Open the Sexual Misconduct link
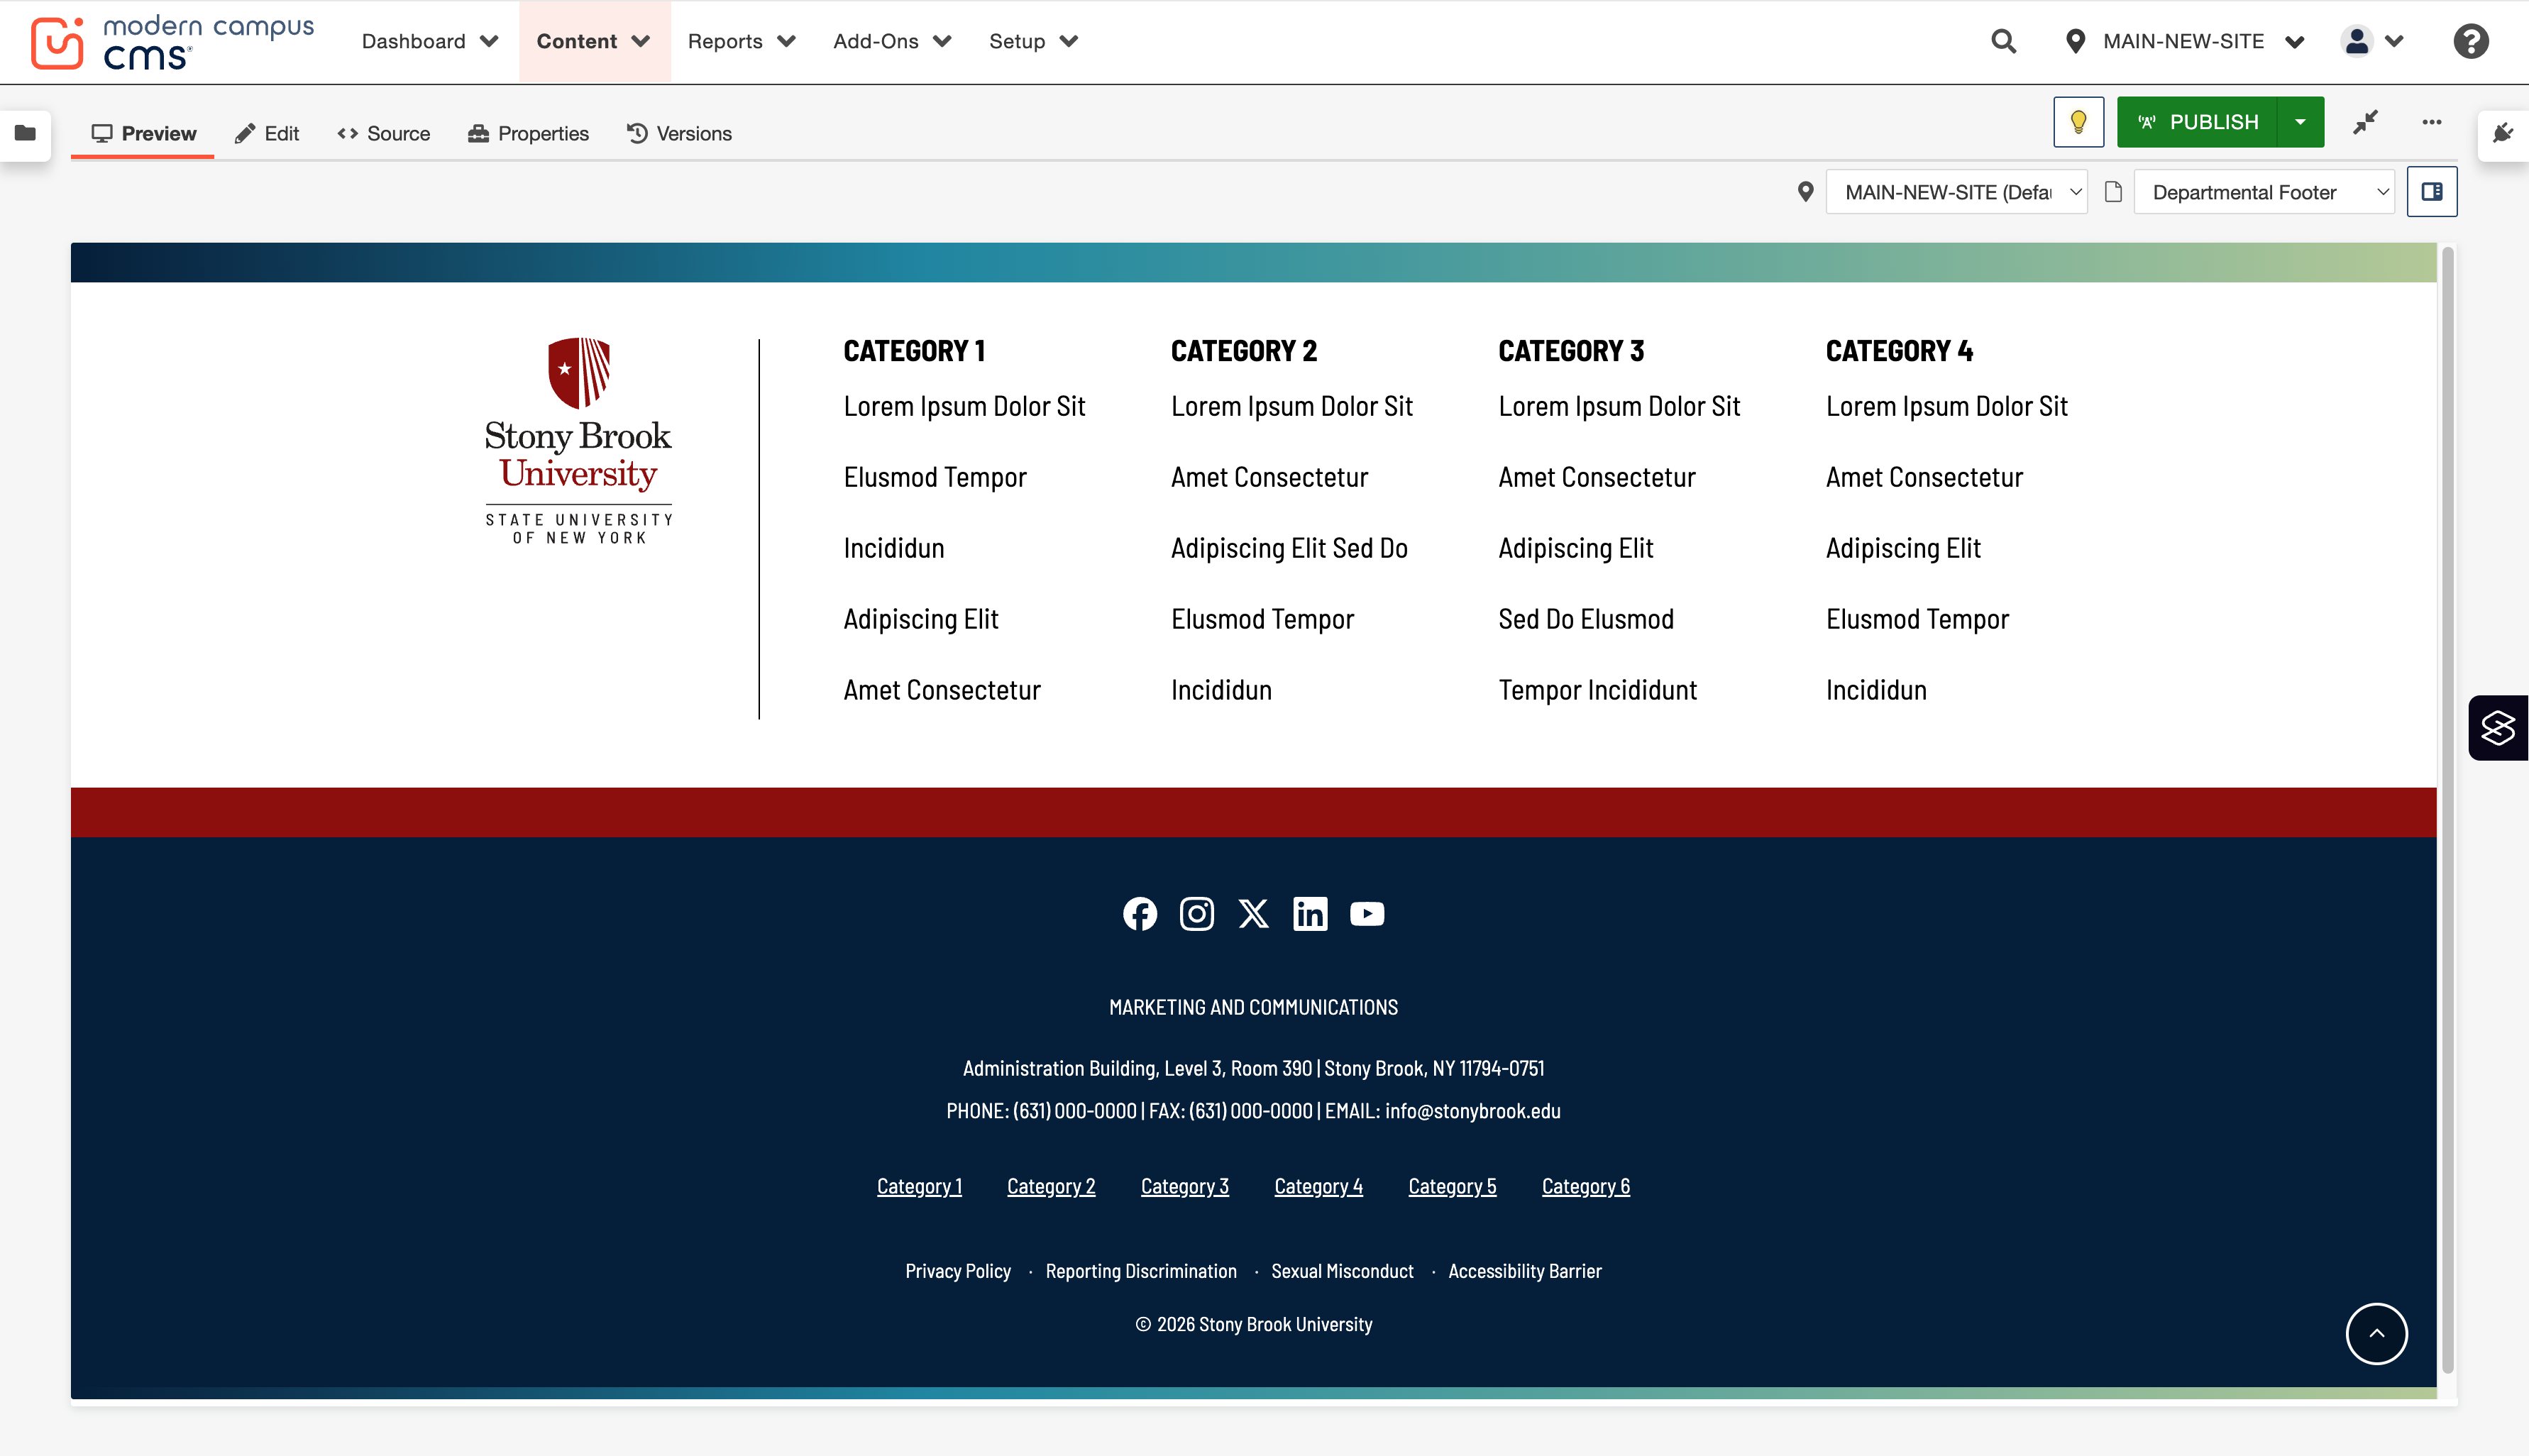 click(1342, 1271)
